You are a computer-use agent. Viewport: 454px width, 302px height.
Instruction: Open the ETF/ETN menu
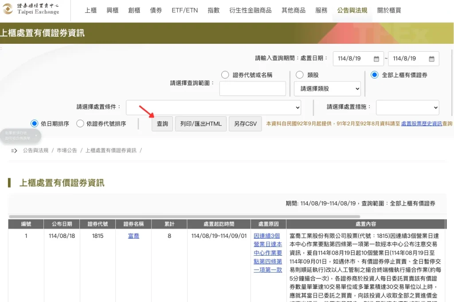[x=185, y=11]
